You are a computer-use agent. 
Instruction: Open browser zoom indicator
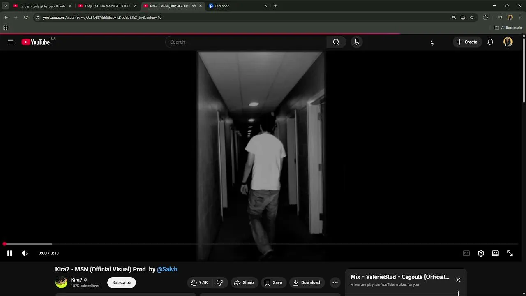(x=454, y=17)
